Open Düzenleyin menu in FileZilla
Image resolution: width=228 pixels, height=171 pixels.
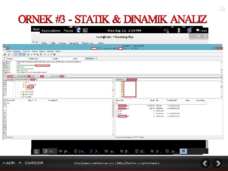[x=17, y=51]
